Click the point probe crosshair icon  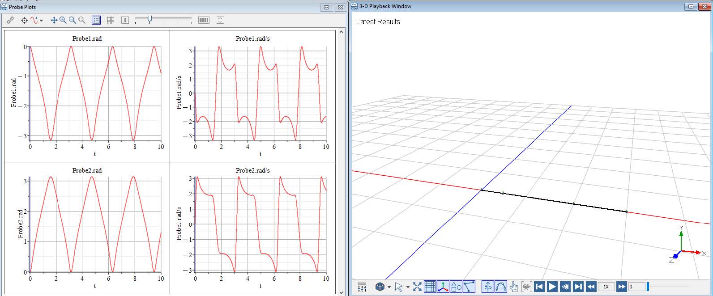(x=24, y=20)
